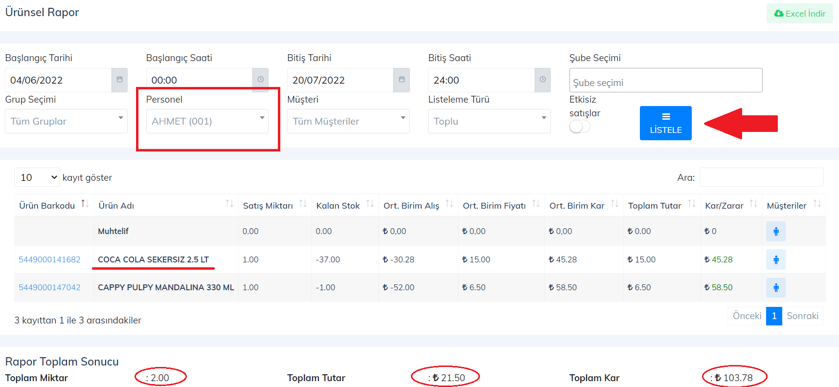Focus the Bitiş Saati time field
Viewport: 839px width, 387px height.
pyautogui.click(x=481, y=80)
